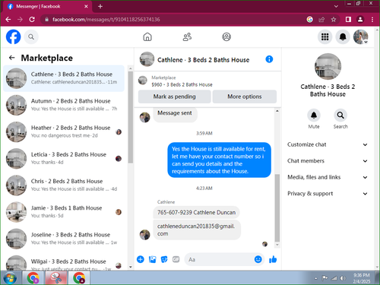The width and height of the screenshot is (380, 285).
Task: Choose a sticker from the sticker icon
Action: [164, 259]
